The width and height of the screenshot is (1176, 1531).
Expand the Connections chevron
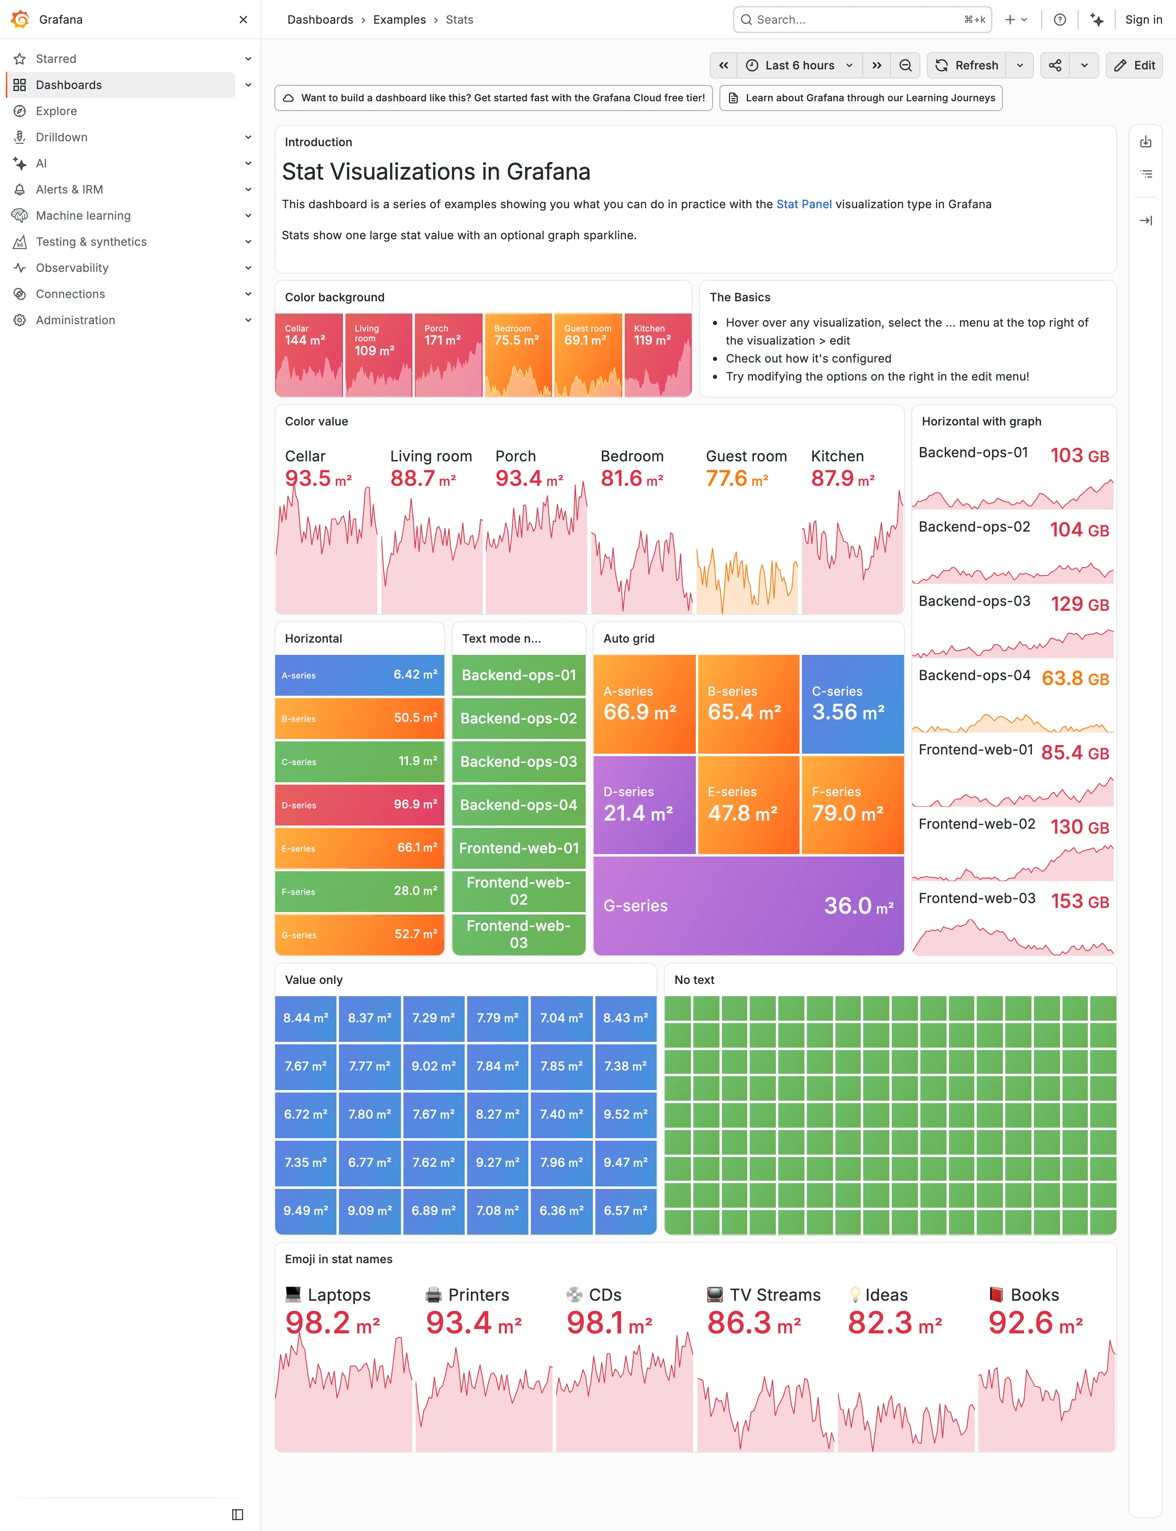coord(248,294)
